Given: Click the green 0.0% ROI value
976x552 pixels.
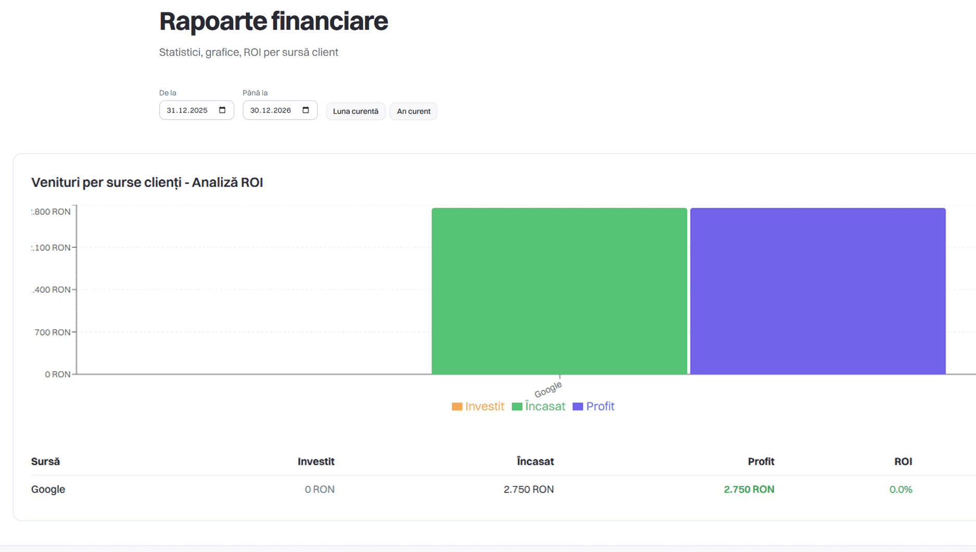Looking at the screenshot, I should [x=901, y=489].
